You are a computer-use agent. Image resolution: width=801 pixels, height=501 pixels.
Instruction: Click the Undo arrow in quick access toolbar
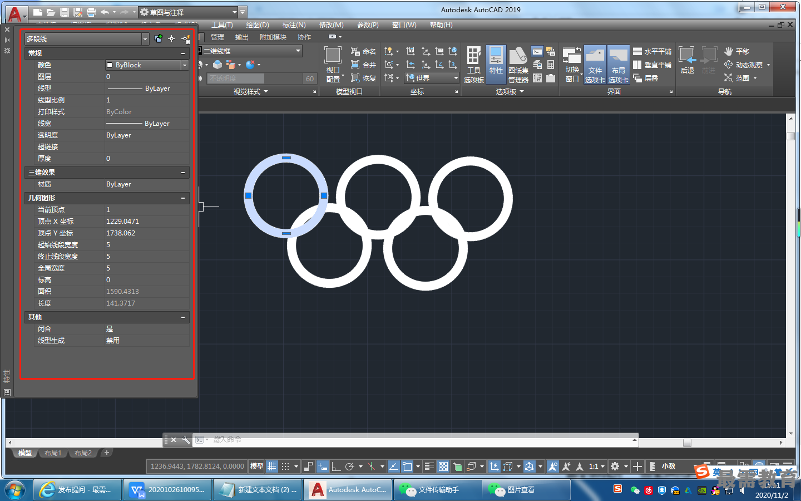105,12
